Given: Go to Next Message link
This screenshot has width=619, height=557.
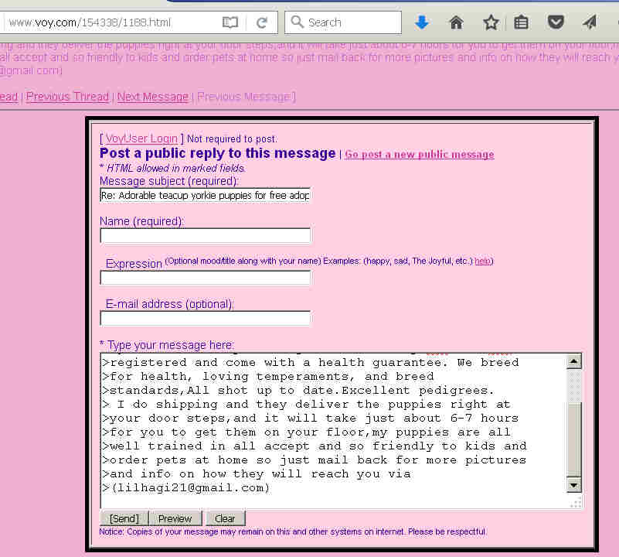Looking at the screenshot, I should click(x=152, y=97).
